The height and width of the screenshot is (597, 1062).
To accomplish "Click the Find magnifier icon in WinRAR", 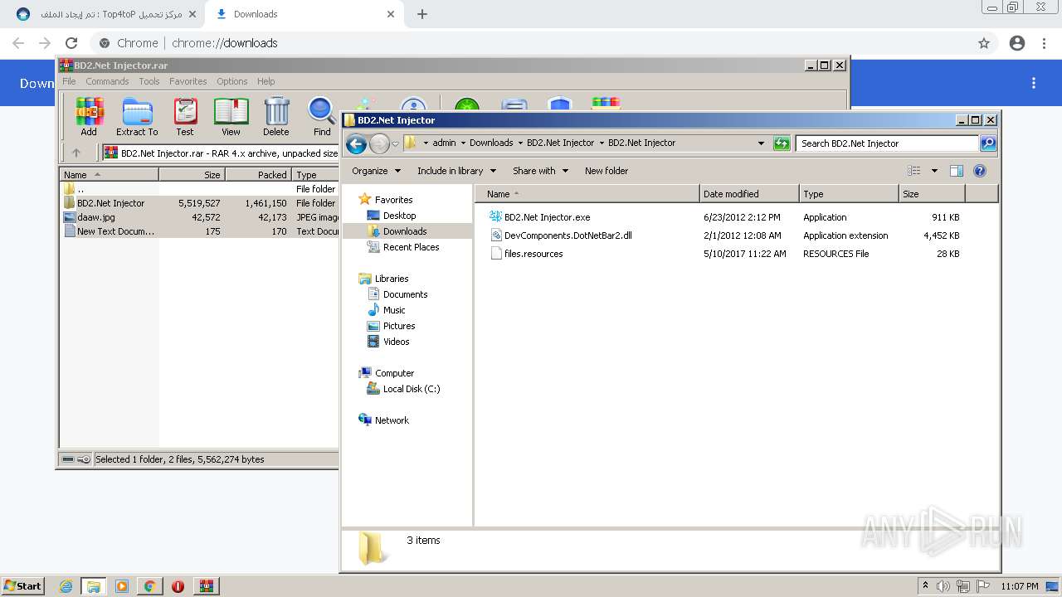I will [x=322, y=117].
